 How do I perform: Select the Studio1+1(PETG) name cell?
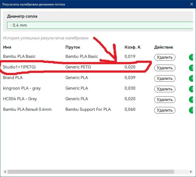(19, 67)
